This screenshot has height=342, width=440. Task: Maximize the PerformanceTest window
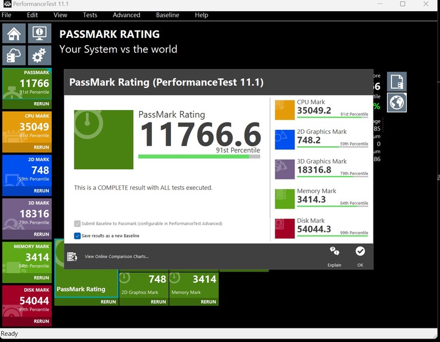click(402, 4)
